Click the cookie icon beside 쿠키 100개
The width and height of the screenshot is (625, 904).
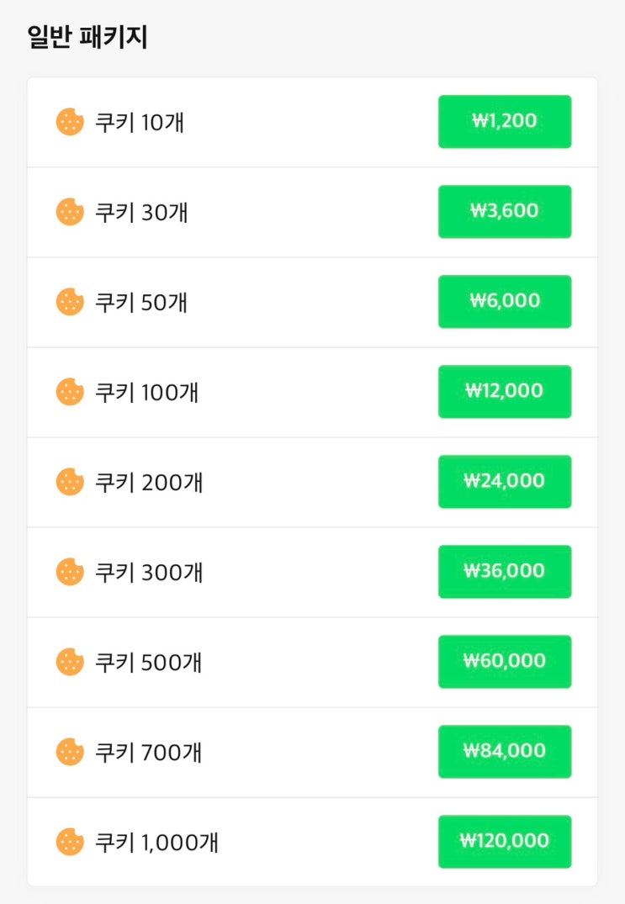click(70, 392)
